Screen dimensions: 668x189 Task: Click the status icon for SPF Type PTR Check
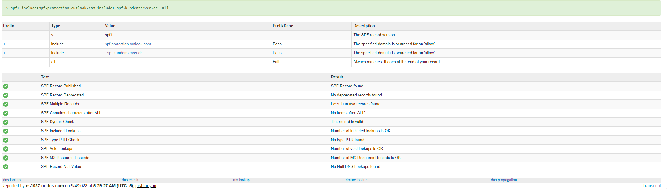[5, 140]
